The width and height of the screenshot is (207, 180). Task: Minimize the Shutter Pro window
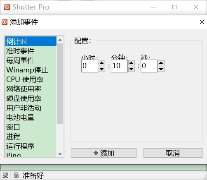pyautogui.click(x=153, y=7)
